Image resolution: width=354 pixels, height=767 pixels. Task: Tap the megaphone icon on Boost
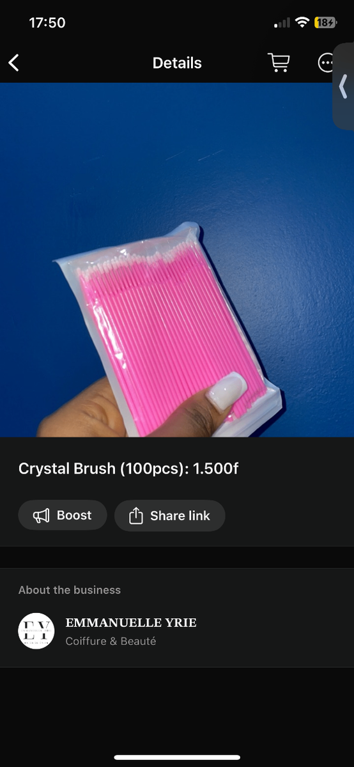[41, 515]
